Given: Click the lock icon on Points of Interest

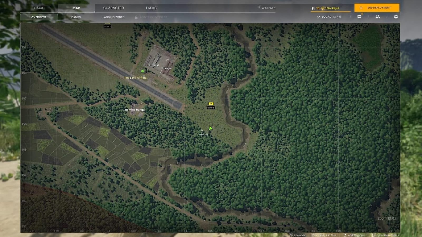Looking at the screenshot, I should pyautogui.click(x=136, y=17).
